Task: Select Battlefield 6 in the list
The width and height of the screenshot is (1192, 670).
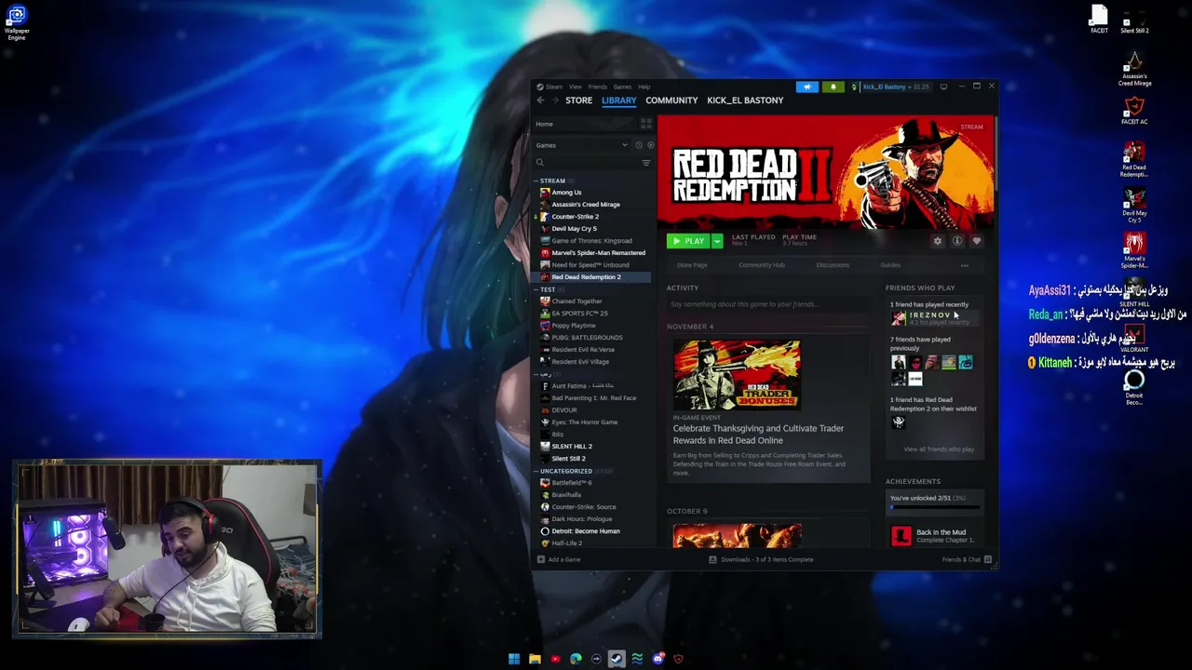Action: pyautogui.click(x=571, y=483)
